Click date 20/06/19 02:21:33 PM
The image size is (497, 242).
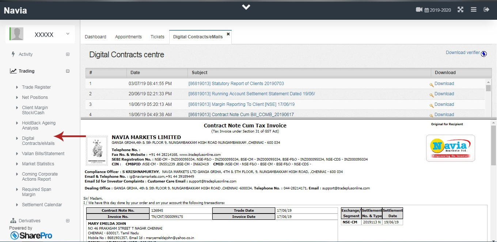tap(150, 94)
